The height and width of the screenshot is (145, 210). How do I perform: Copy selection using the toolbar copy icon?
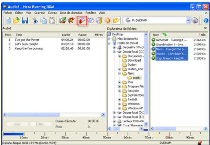43,20
